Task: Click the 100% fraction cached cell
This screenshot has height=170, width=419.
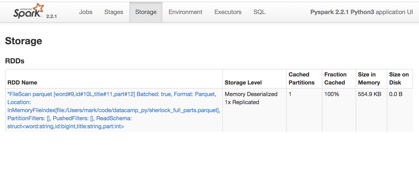Action: (331, 94)
